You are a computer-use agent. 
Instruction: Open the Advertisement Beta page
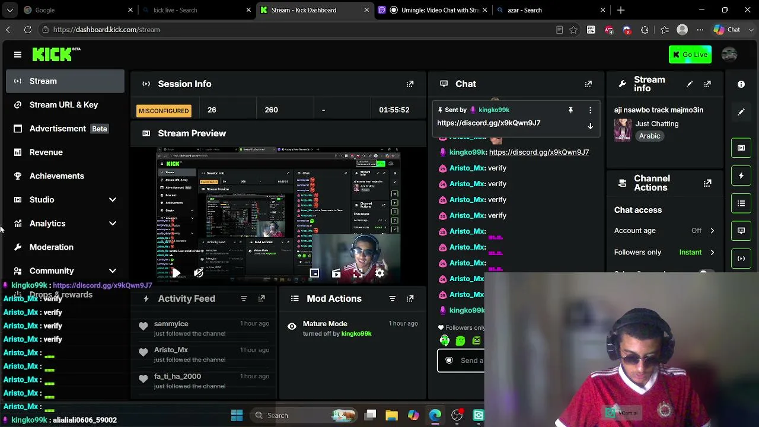click(65, 129)
